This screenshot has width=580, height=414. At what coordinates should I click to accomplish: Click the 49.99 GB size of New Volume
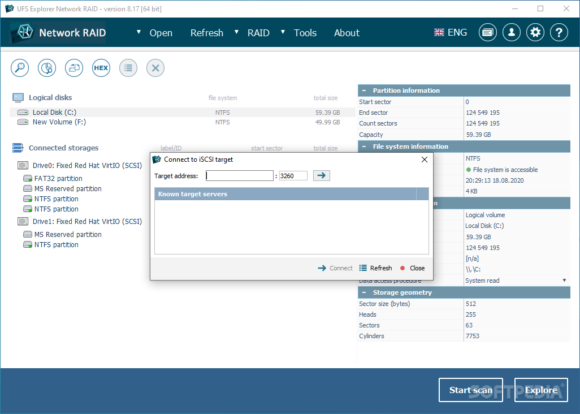(x=327, y=122)
